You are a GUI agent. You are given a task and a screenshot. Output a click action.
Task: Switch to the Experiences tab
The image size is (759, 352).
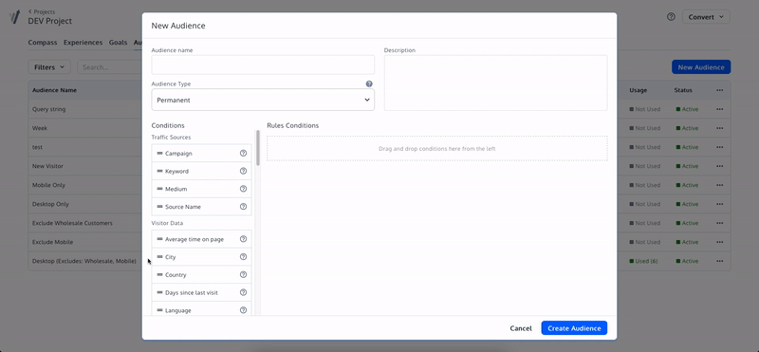pyautogui.click(x=83, y=43)
